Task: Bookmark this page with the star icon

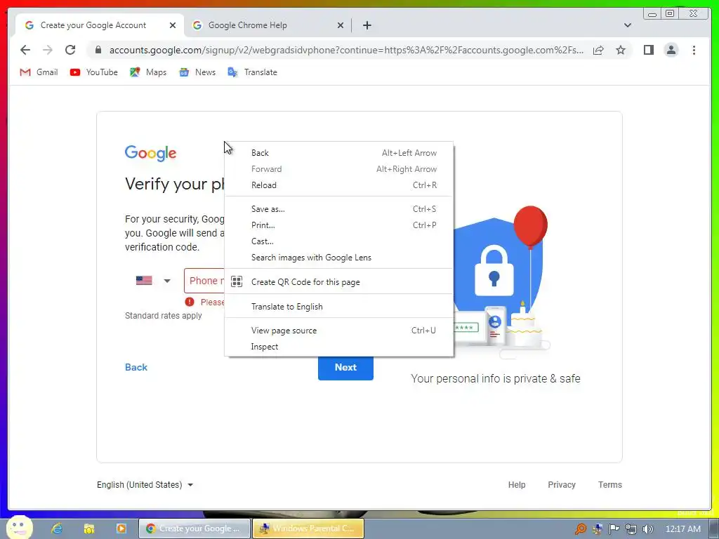Action: click(x=621, y=50)
